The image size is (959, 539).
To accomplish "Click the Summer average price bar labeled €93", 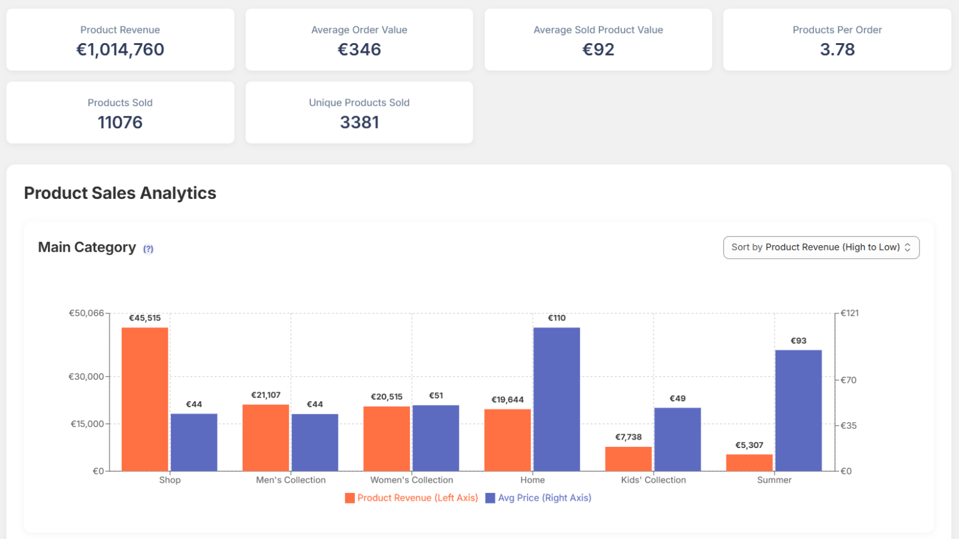I will (x=798, y=411).
